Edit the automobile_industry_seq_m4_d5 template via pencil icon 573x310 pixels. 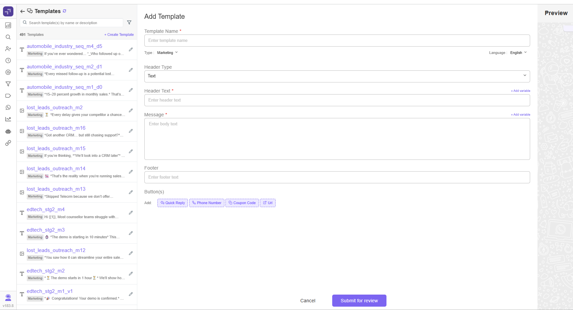(x=131, y=50)
